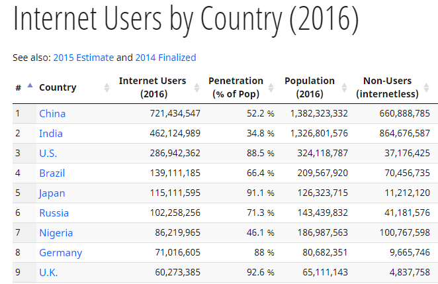Image resolution: width=438 pixels, height=284 pixels.
Task: Click the U.S. country link
Action: (x=48, y=154)
